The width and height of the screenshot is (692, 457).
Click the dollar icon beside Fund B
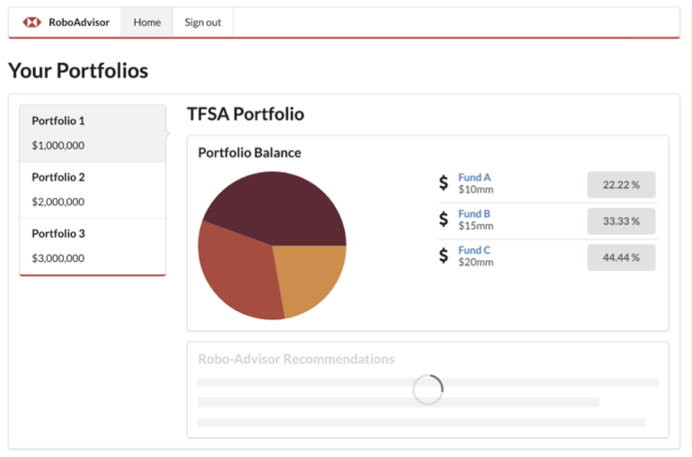coord(443,220)
